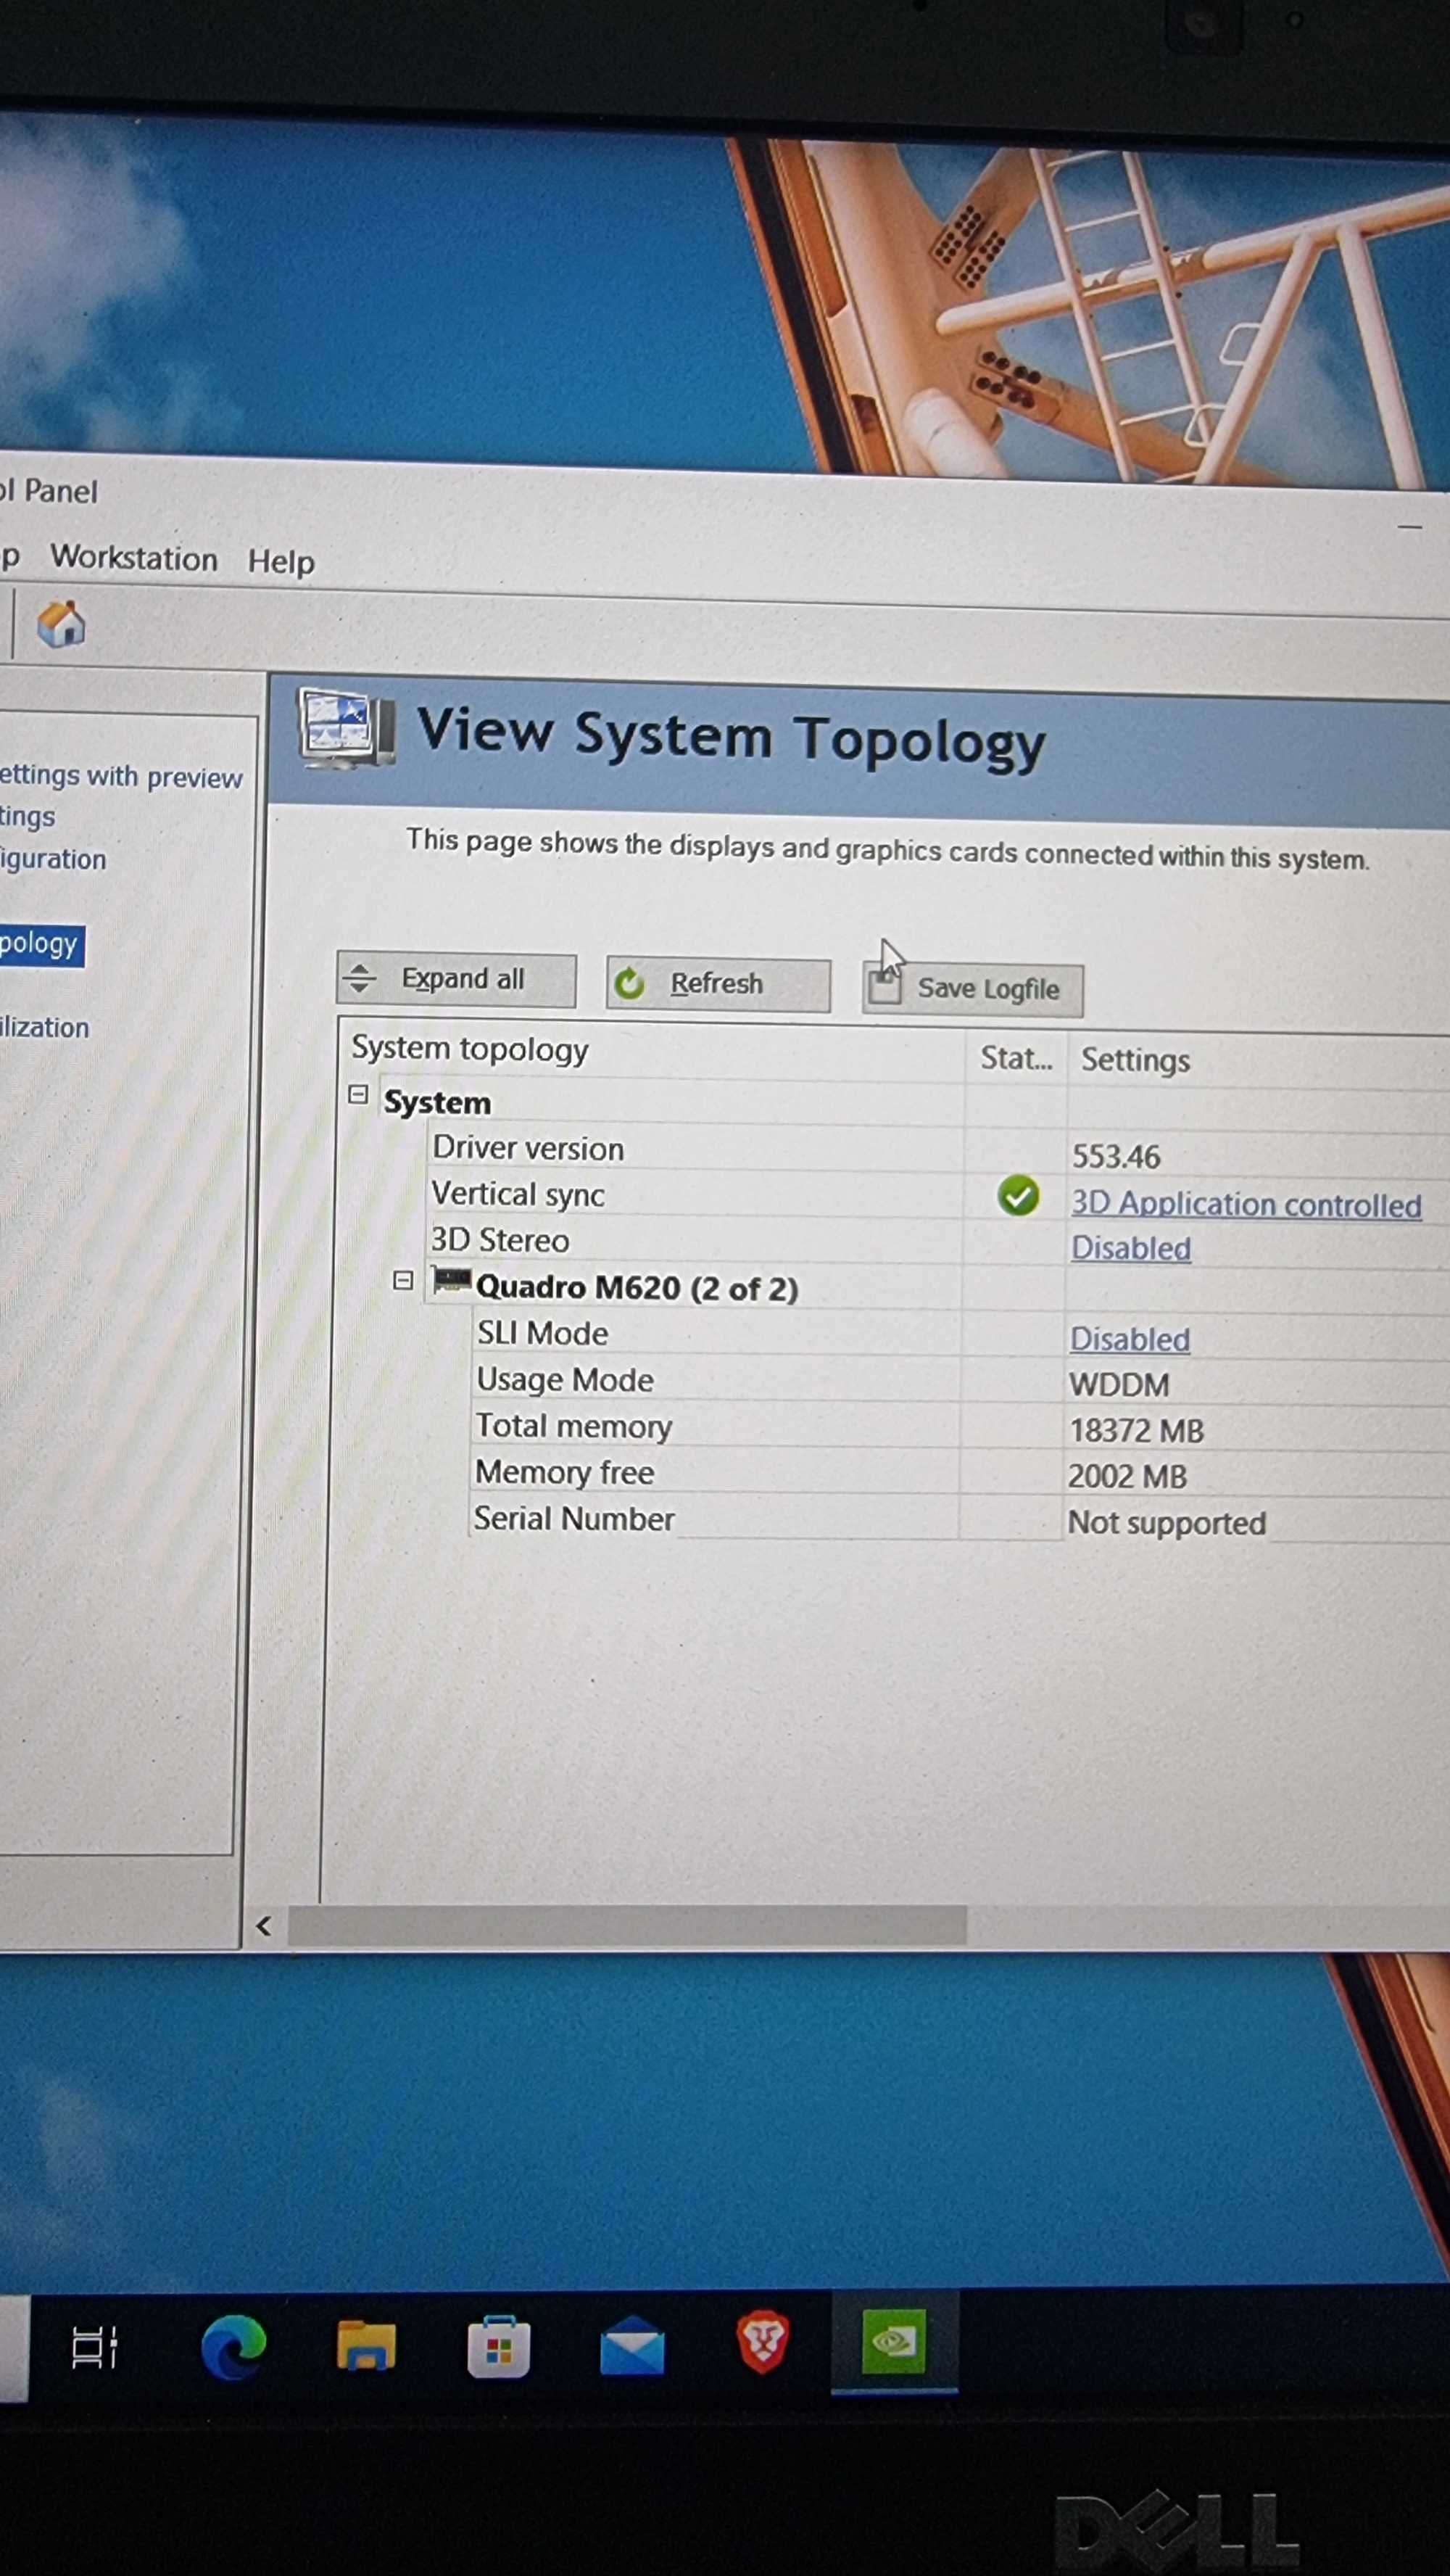Viewport: 1450px width, 2576px height.
Task: Minimize the NVIDIA Control Panel window
Action: [x=1410, y=527]
